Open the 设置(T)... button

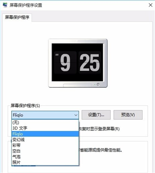tap(96, 115)
